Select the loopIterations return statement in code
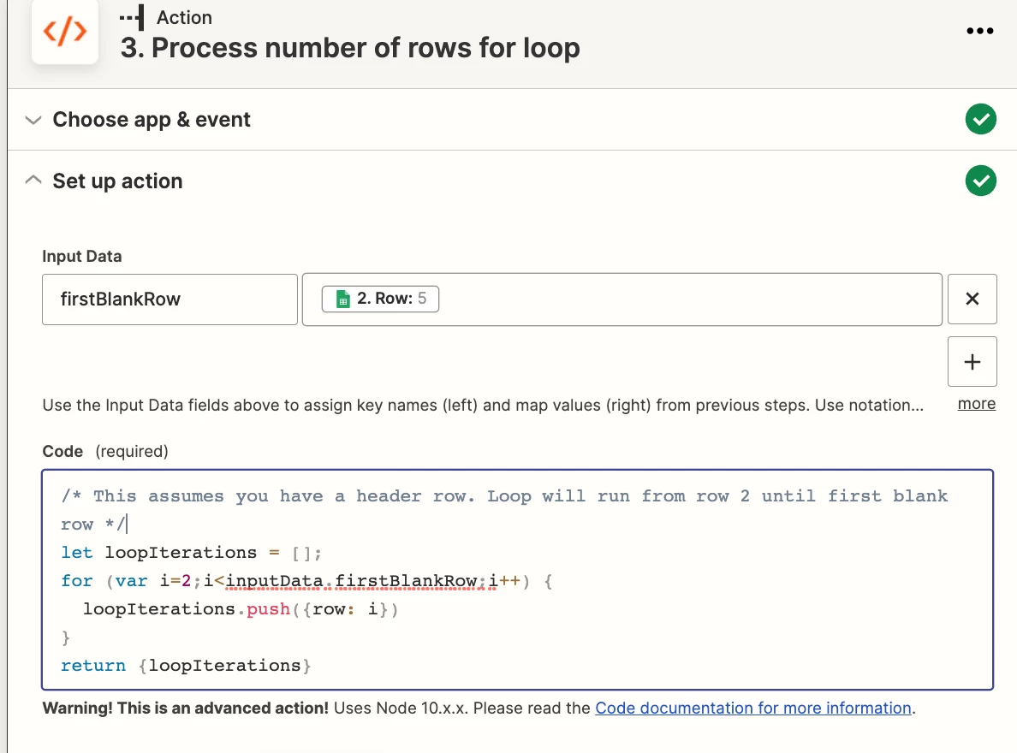The width and height of the screenshot is (1017, 753). (x=185, y=665)
